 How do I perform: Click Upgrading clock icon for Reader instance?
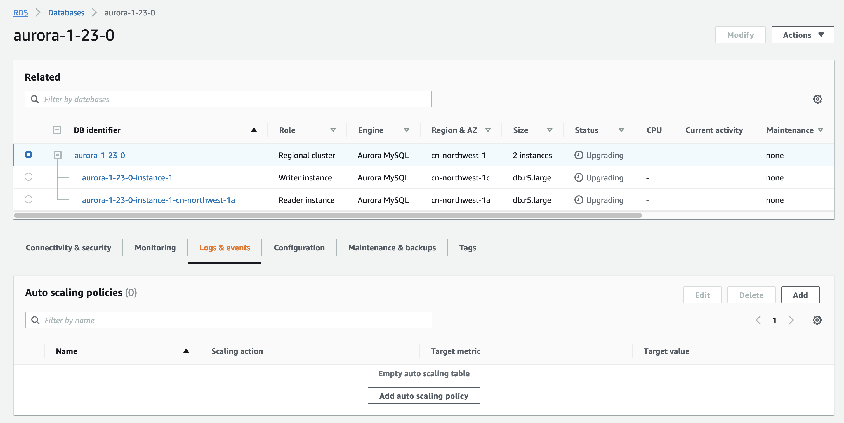click(x=579, y=199)
